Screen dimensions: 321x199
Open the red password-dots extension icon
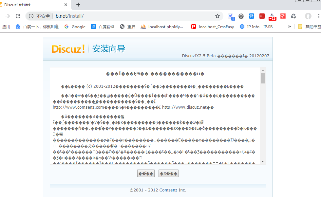pyautogui.click(x=262, y=16)
